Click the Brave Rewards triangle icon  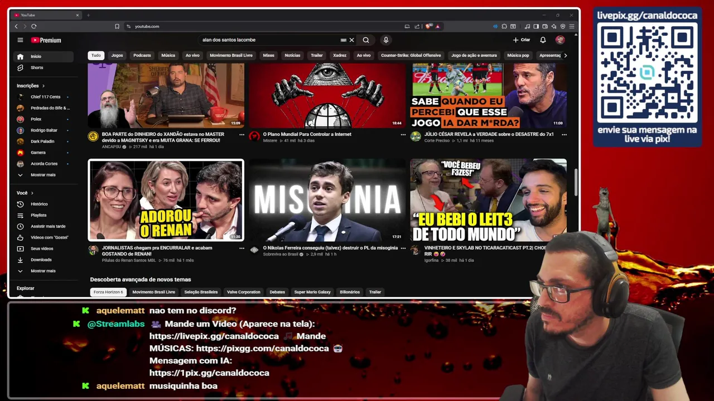437,26
